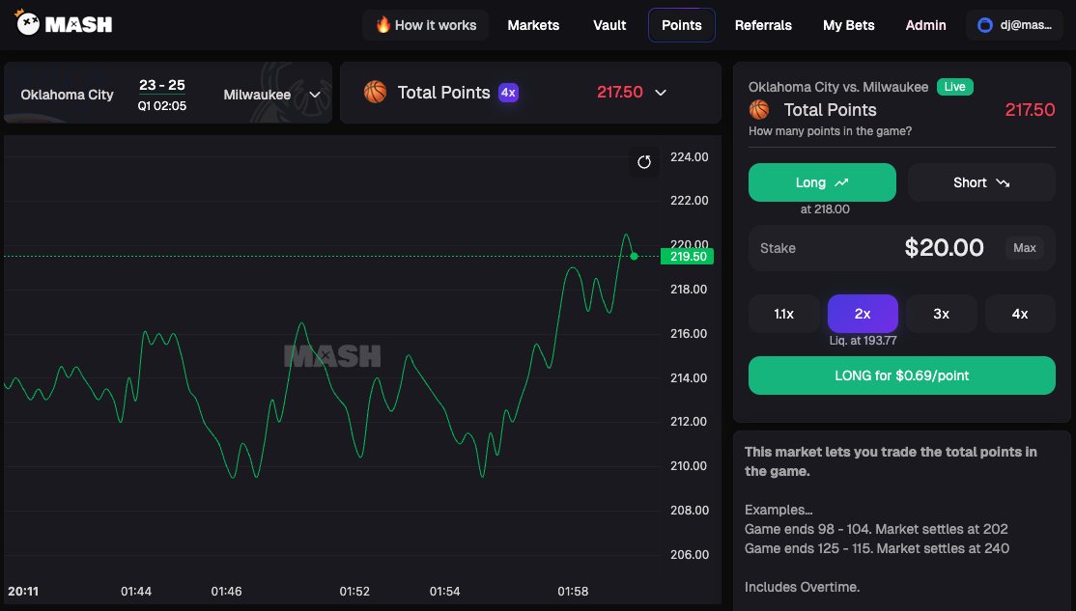Screen dimensions: 1076x611
Task: Click the 217.50 price in market selector
Action: coord(620,92)
